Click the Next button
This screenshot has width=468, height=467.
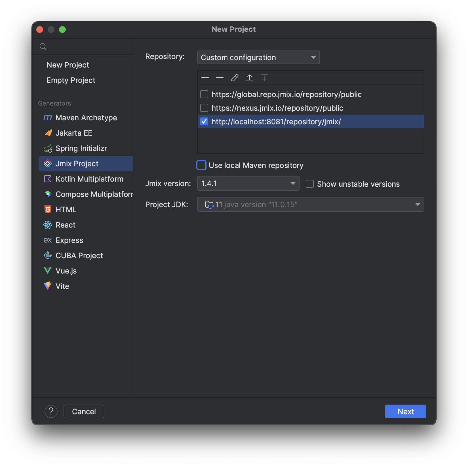(x=405, y=411)
